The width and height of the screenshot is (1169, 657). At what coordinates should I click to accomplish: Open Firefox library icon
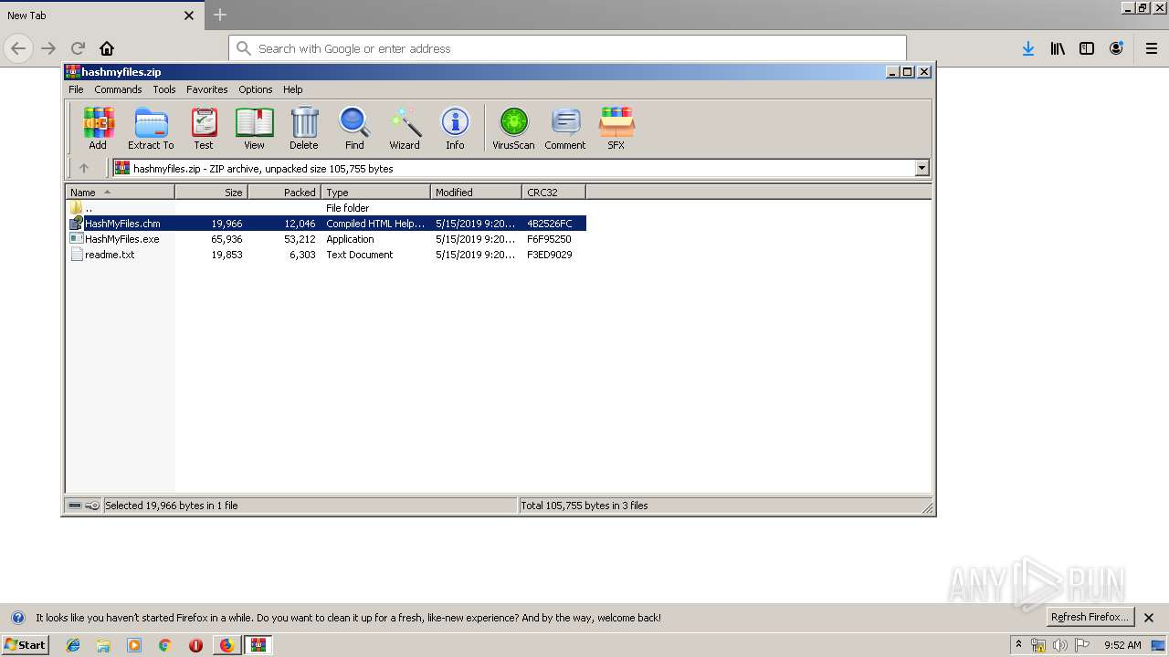click(1058, 48)
